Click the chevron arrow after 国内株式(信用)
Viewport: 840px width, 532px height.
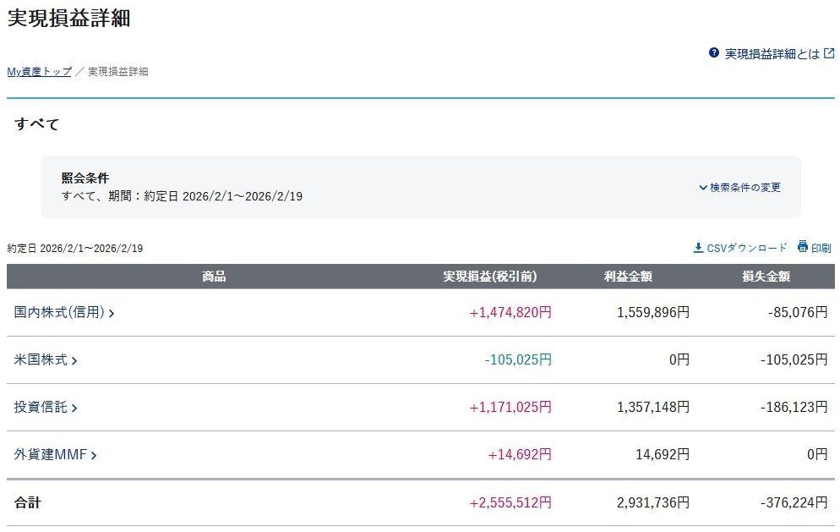click(x=112, y=313)
